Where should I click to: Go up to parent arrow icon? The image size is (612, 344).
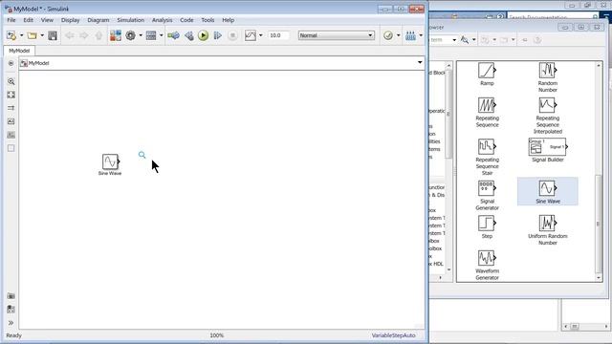(98, 35)
